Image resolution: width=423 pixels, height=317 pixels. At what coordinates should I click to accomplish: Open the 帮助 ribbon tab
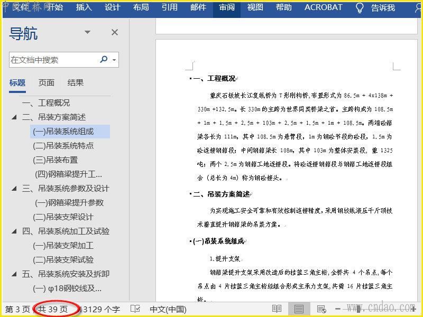[x=283, y=7]
